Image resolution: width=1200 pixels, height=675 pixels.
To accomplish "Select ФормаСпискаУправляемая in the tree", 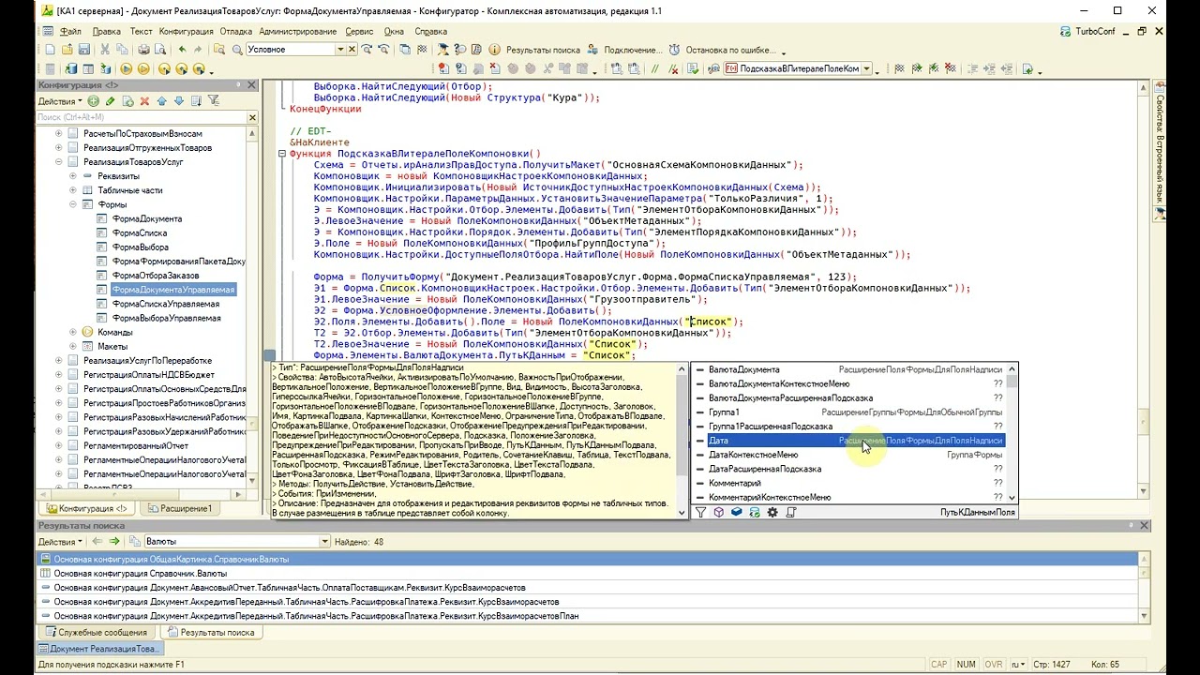I will click(x=167, y=304).
